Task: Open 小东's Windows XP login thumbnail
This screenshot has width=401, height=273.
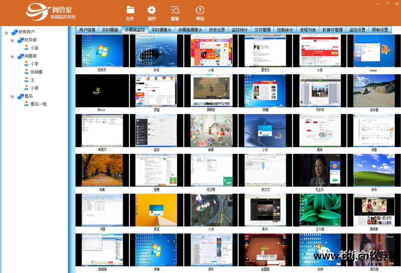Action: (x=265, y=130)
